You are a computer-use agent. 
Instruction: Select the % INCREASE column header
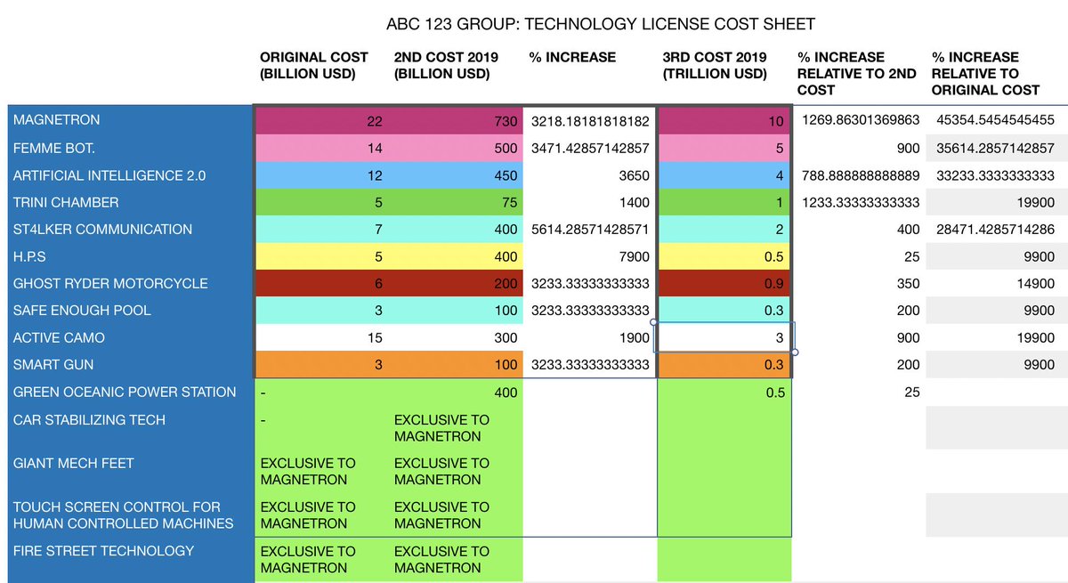[572, 57]
